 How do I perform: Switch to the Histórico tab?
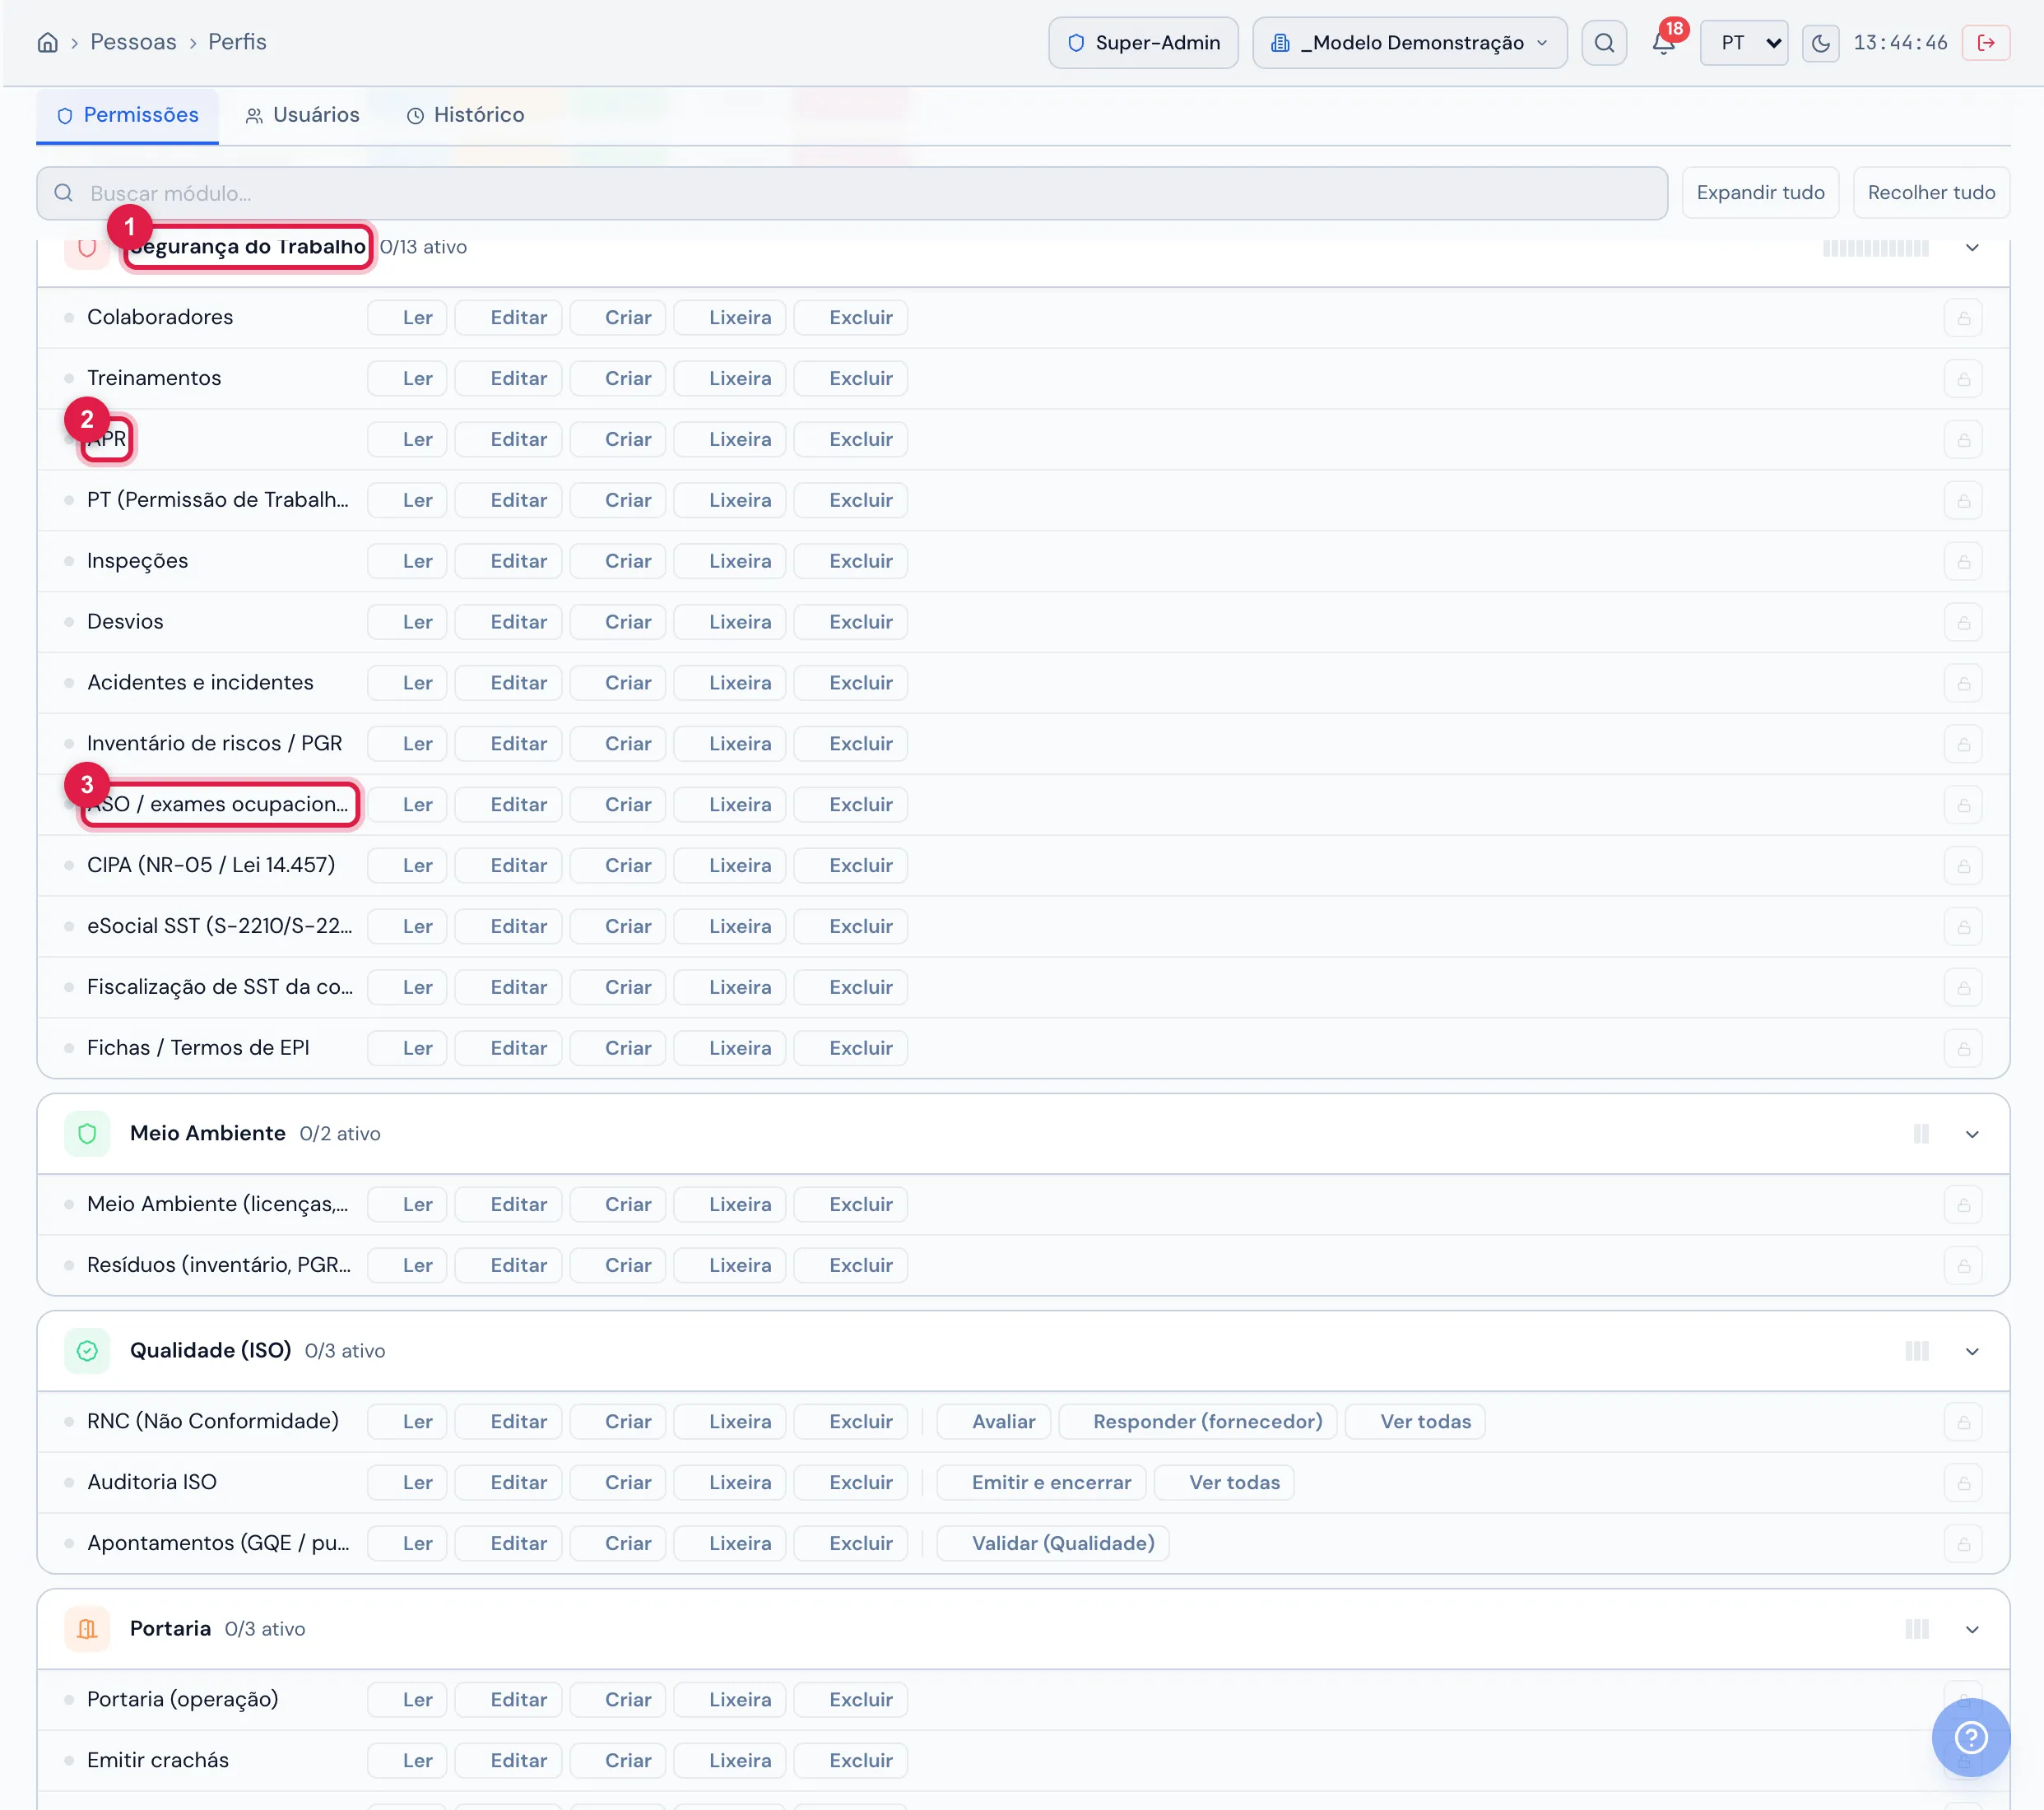coord(465,115)
